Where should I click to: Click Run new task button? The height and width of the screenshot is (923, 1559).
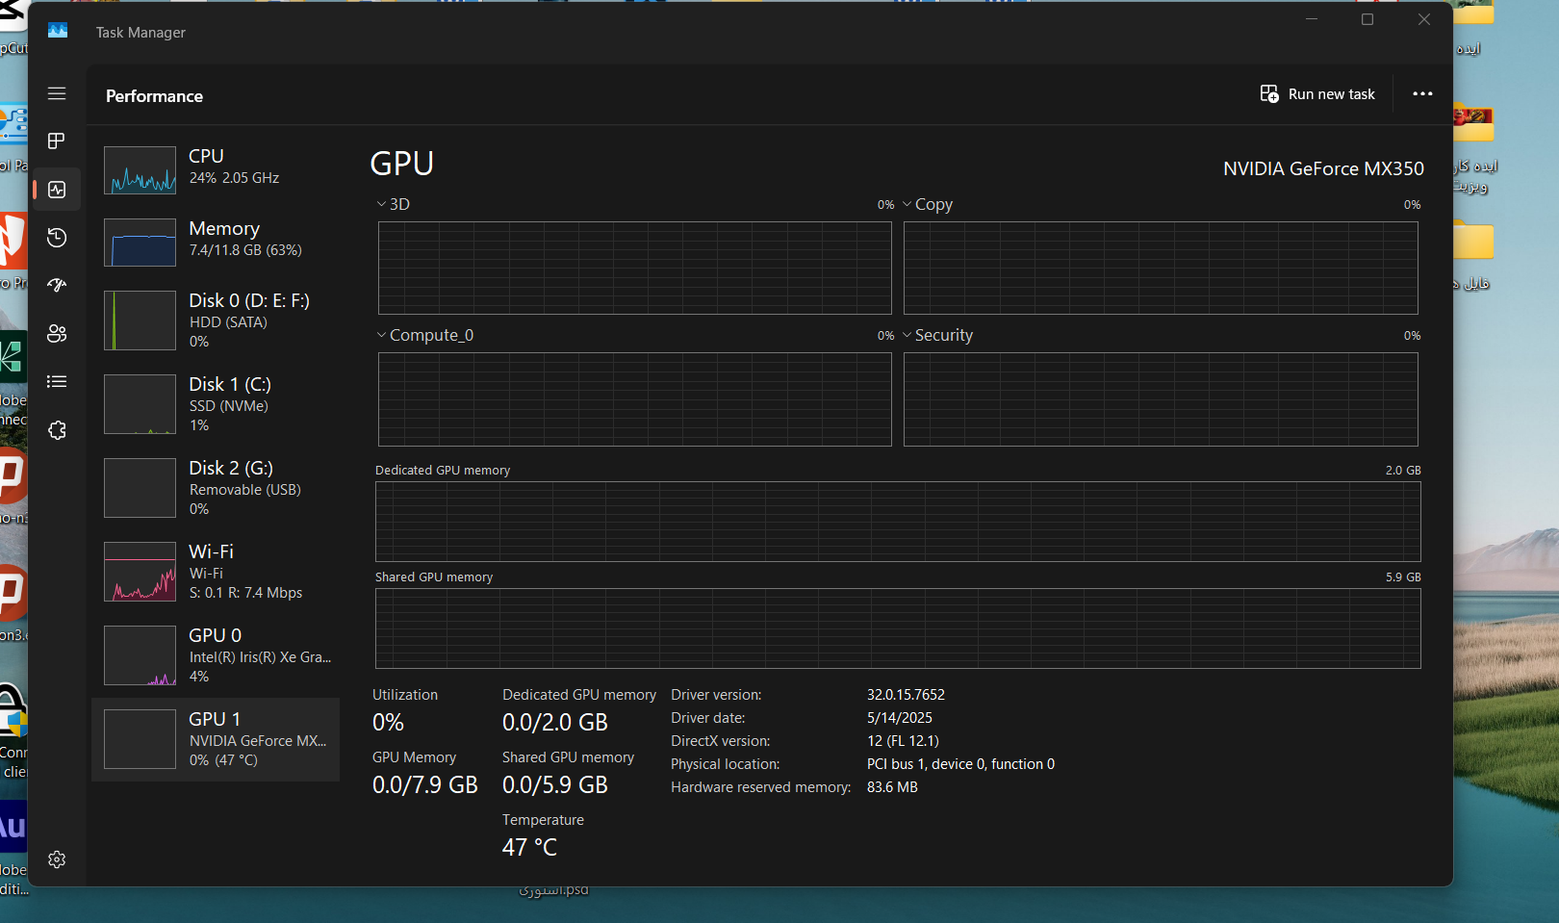click(x=1317, y=94)
